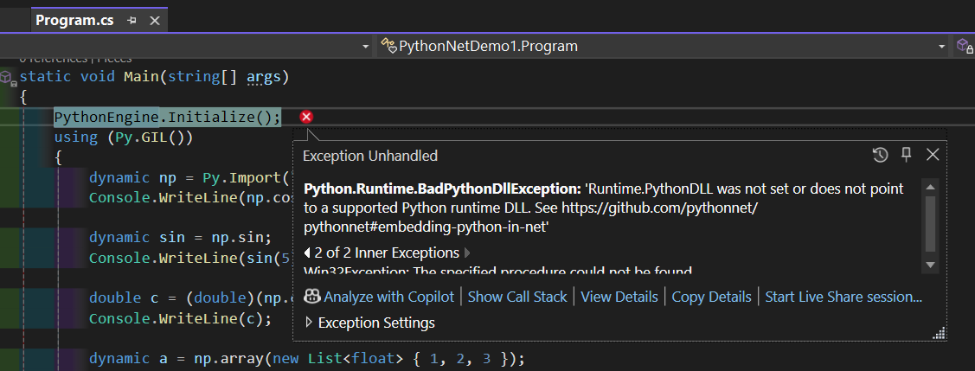The height and width of the screenshot is (371, 975).
Task: Click Analyze with Copilot link
Action: click(388, 297)
